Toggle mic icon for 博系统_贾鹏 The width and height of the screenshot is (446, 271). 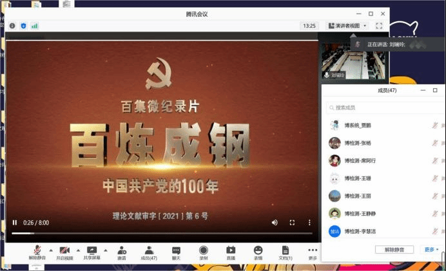[x=435, y=126]
